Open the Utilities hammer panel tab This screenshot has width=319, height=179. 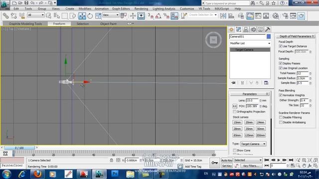tap(268, 30)
